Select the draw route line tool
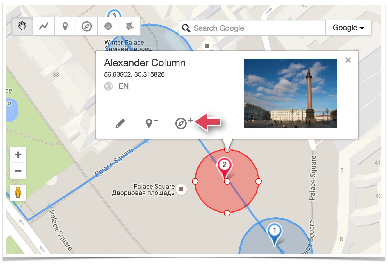 pos(44,26)
